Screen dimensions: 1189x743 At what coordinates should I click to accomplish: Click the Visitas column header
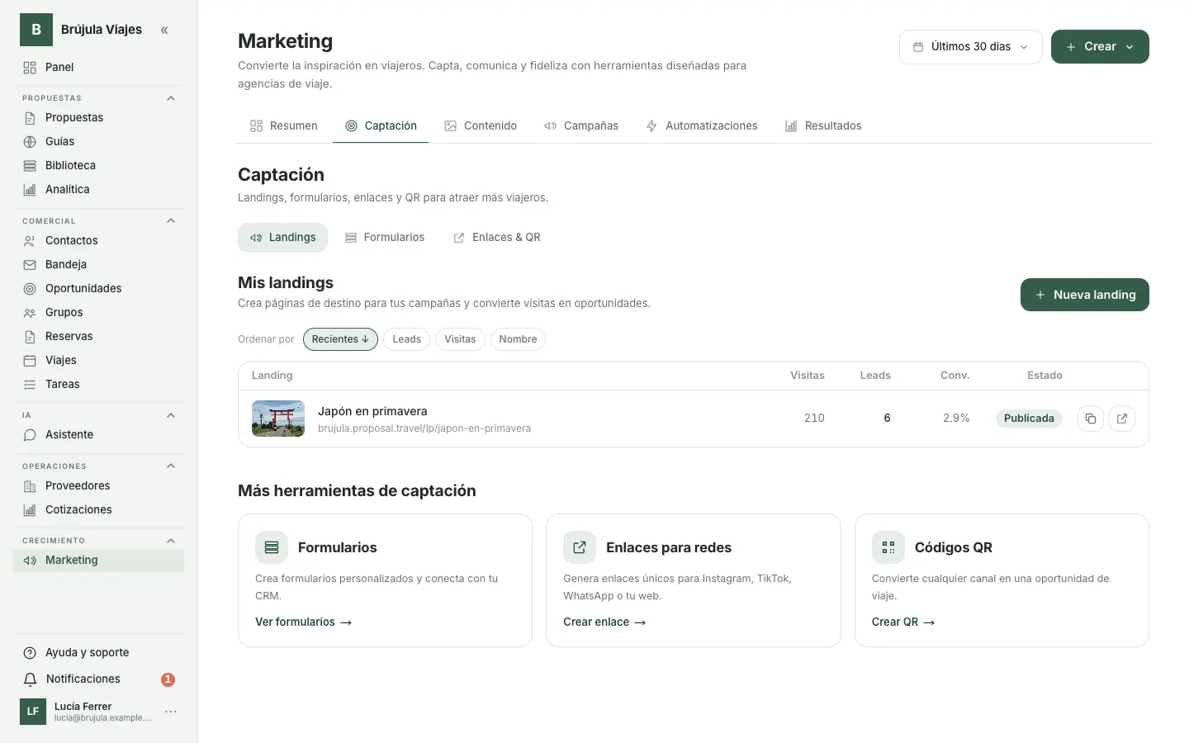[x=808, y=376]
